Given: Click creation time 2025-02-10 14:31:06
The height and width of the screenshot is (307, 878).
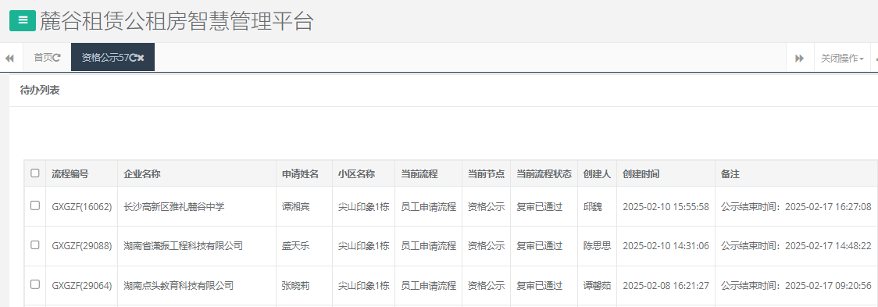Looking at the screenshot, I should point(666,246).
